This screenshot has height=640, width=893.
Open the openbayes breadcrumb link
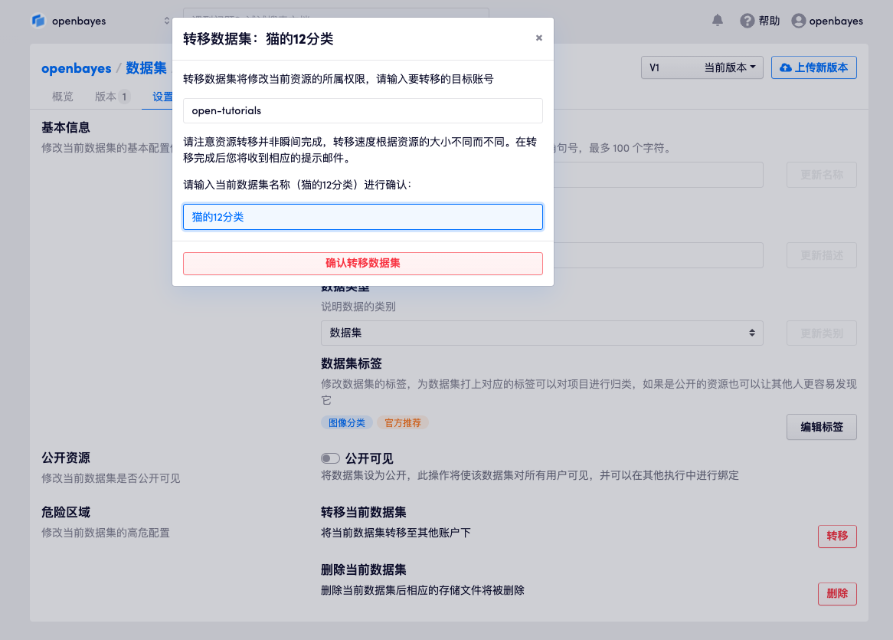(x=76, y=68)
